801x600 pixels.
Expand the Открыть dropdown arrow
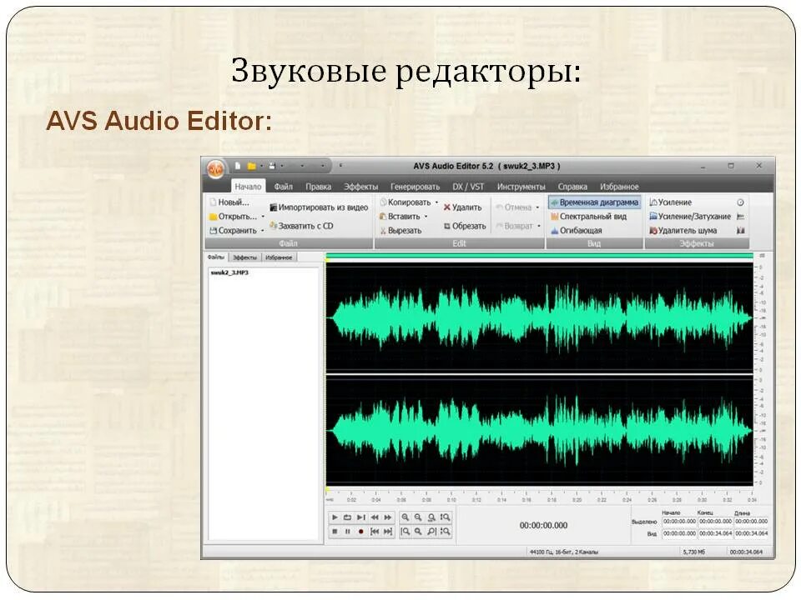[x=263, y=217]
